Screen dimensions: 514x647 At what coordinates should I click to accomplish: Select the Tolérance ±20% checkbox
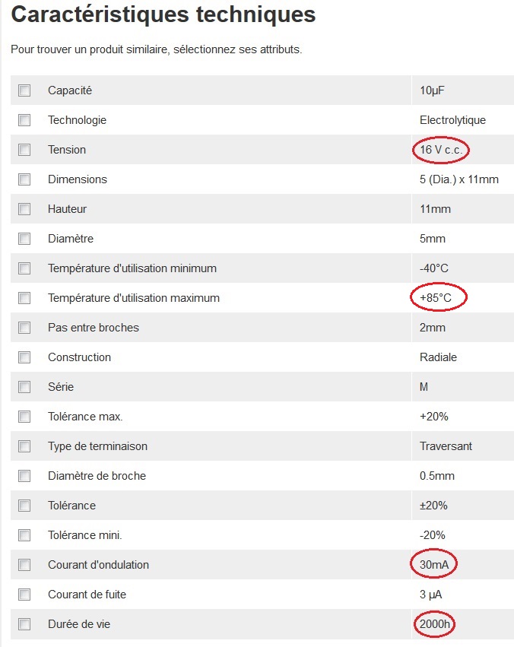click(x=24, y=506)
